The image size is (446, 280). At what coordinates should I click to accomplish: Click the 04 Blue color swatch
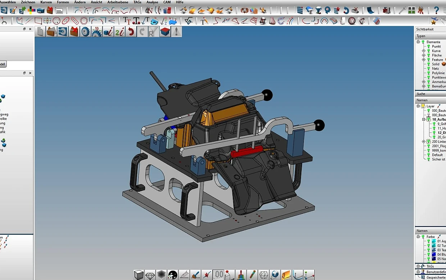434,255
